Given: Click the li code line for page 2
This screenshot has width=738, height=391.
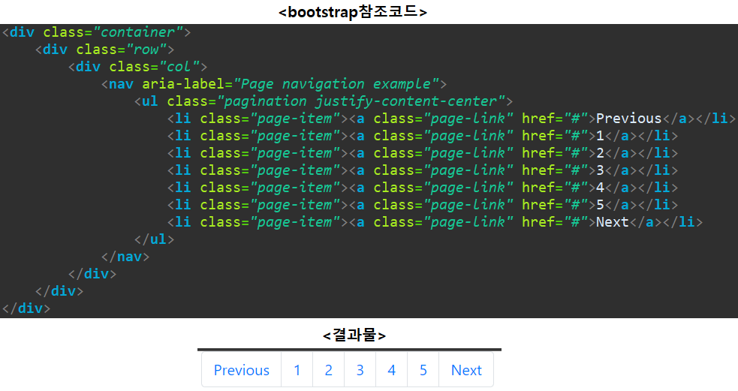Looking at the screenshot, I should 422,153.
